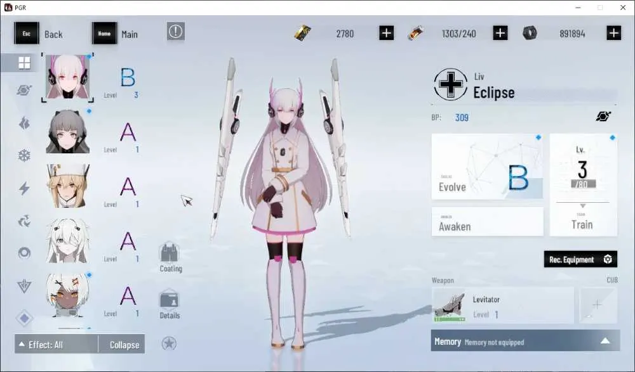The image size is (635, 372).
Task: Choose the downward triangle filter icon
Action: 24,286
